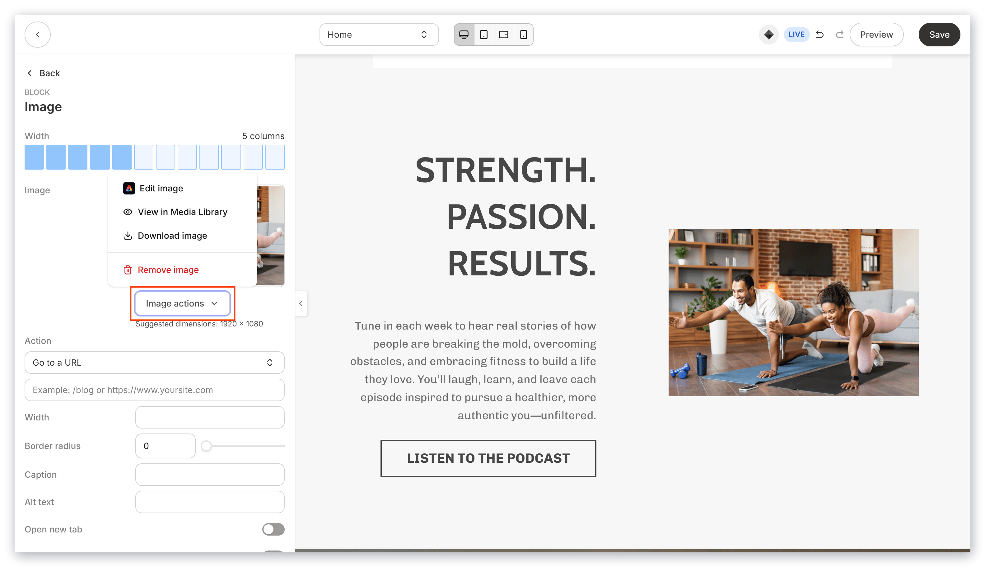The height and width of the screenshot is (567, 985).
Task: Toggle the Image actions dropdown
Action: click(x=182, y=303)
